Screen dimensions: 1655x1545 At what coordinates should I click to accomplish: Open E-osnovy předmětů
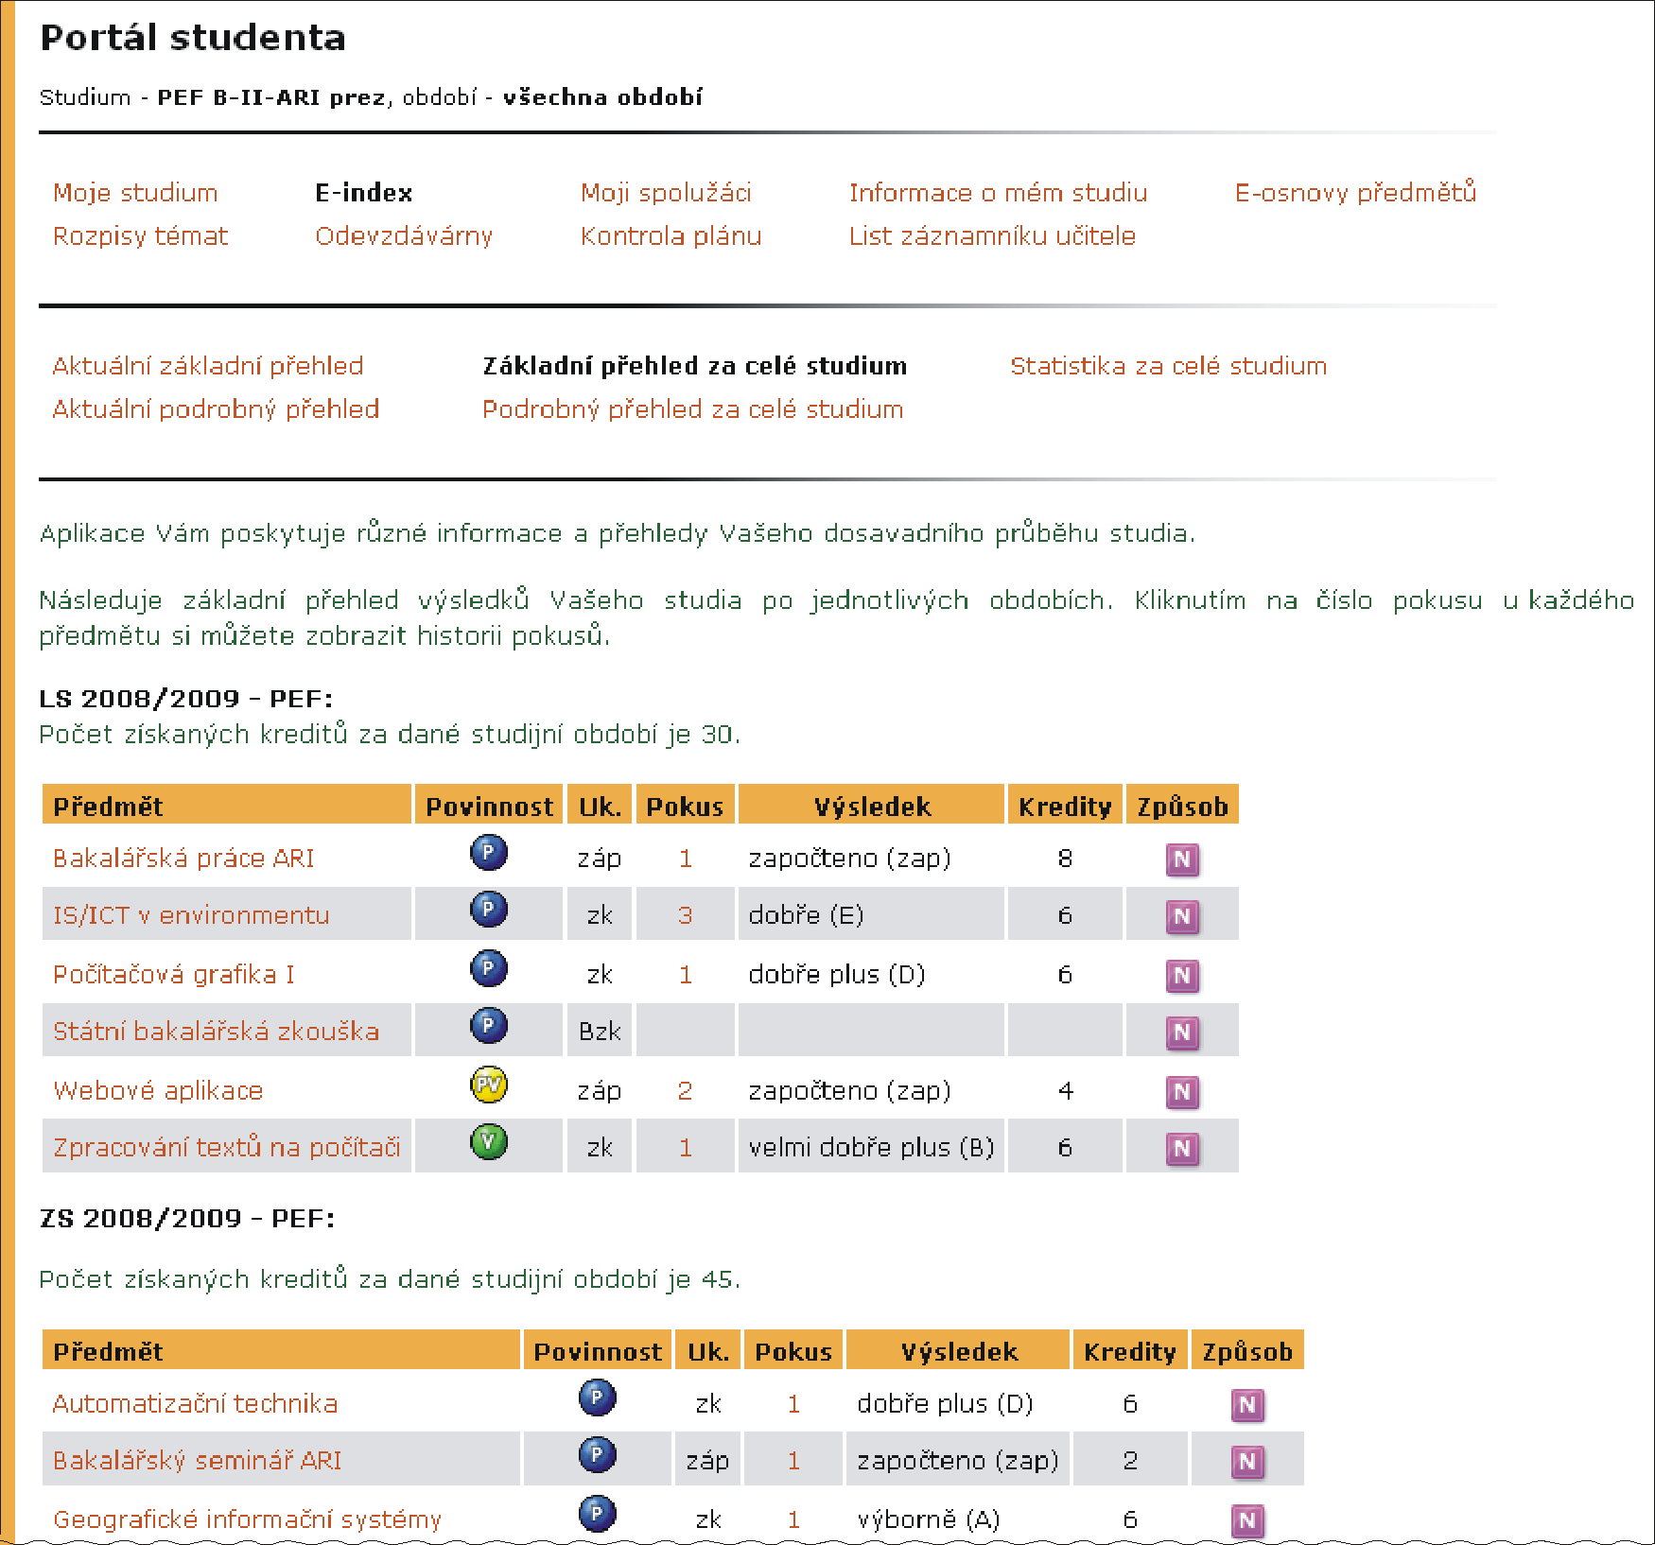click(1355, 192)
